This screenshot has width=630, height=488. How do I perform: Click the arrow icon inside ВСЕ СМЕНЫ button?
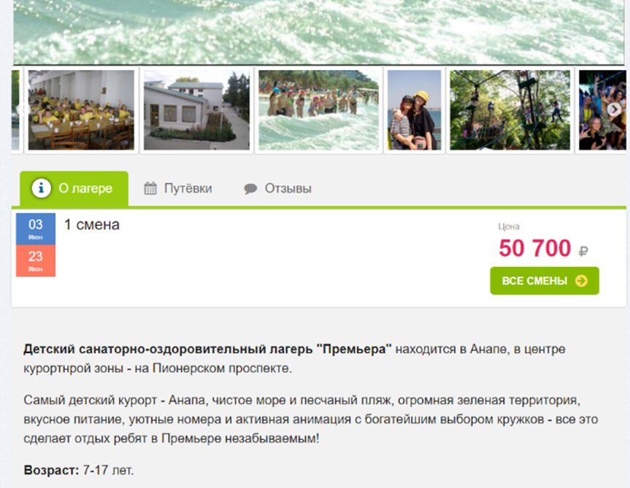tap(581, 280)
